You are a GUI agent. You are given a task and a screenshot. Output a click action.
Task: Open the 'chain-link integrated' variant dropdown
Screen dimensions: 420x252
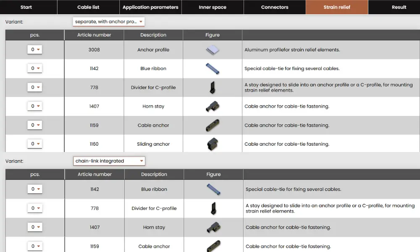point(109,161)
